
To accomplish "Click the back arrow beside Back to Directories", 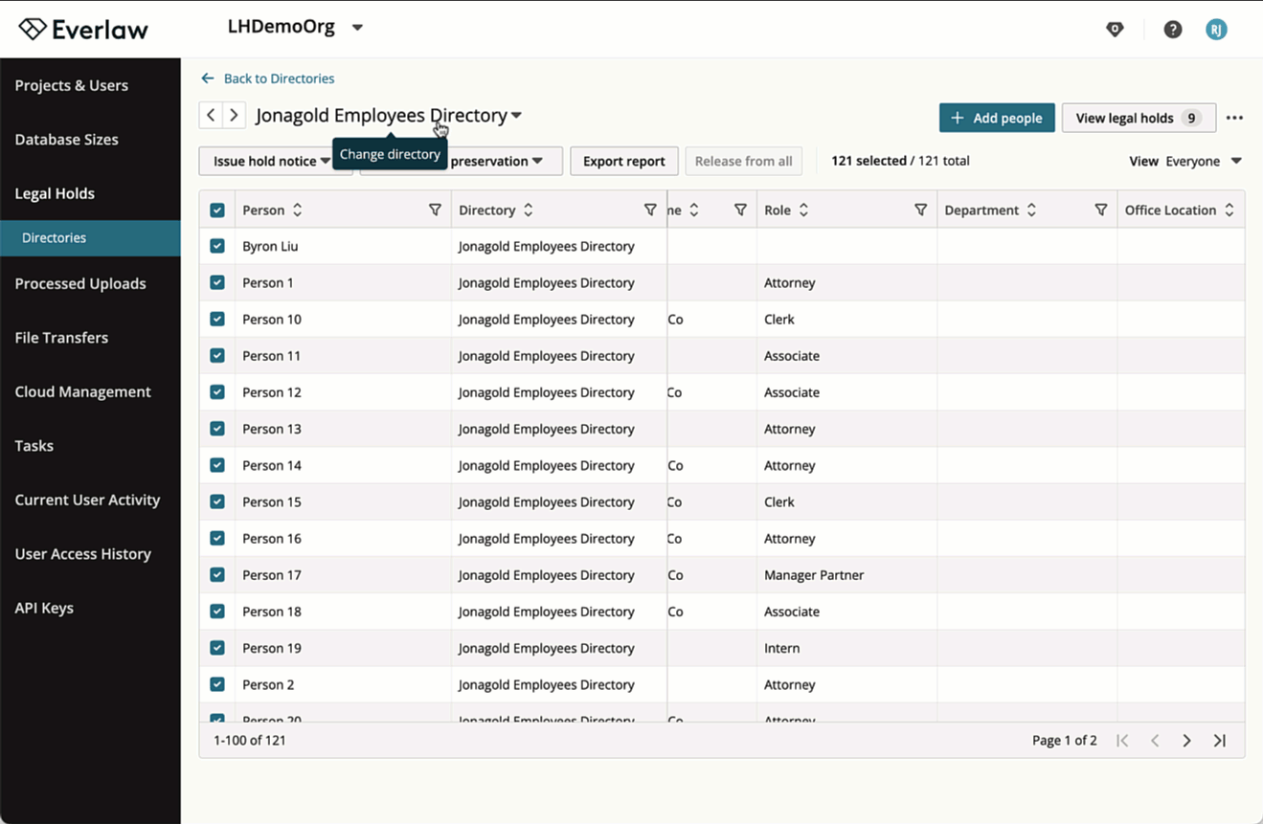I will [x=207, y=78].
